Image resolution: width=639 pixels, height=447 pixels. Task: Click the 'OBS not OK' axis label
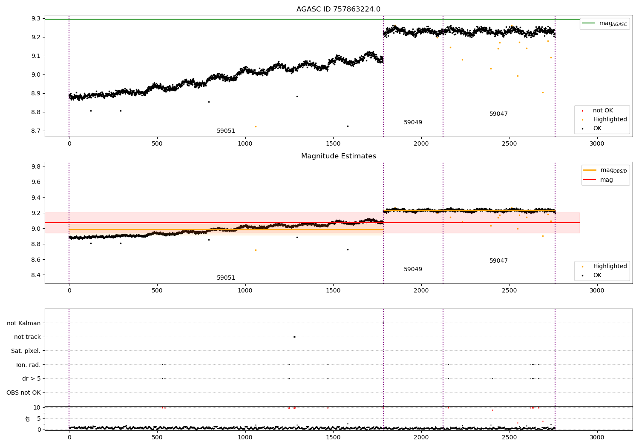(x=23, y=393)
